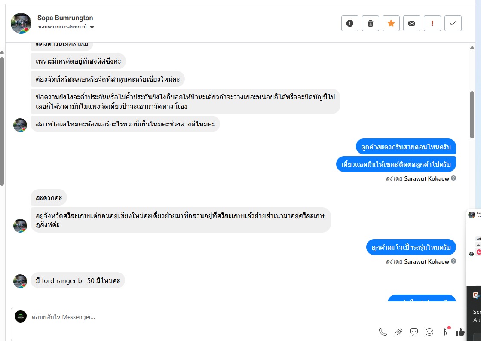Click the left panel scroll-up arrow
This screenshot has width=481, height=341.
(x=2, y=53)
